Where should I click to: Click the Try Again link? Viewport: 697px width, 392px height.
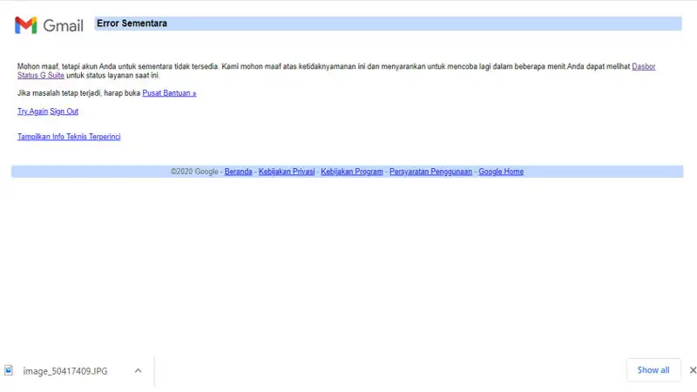pyautogui.click(x=32, y=112)
